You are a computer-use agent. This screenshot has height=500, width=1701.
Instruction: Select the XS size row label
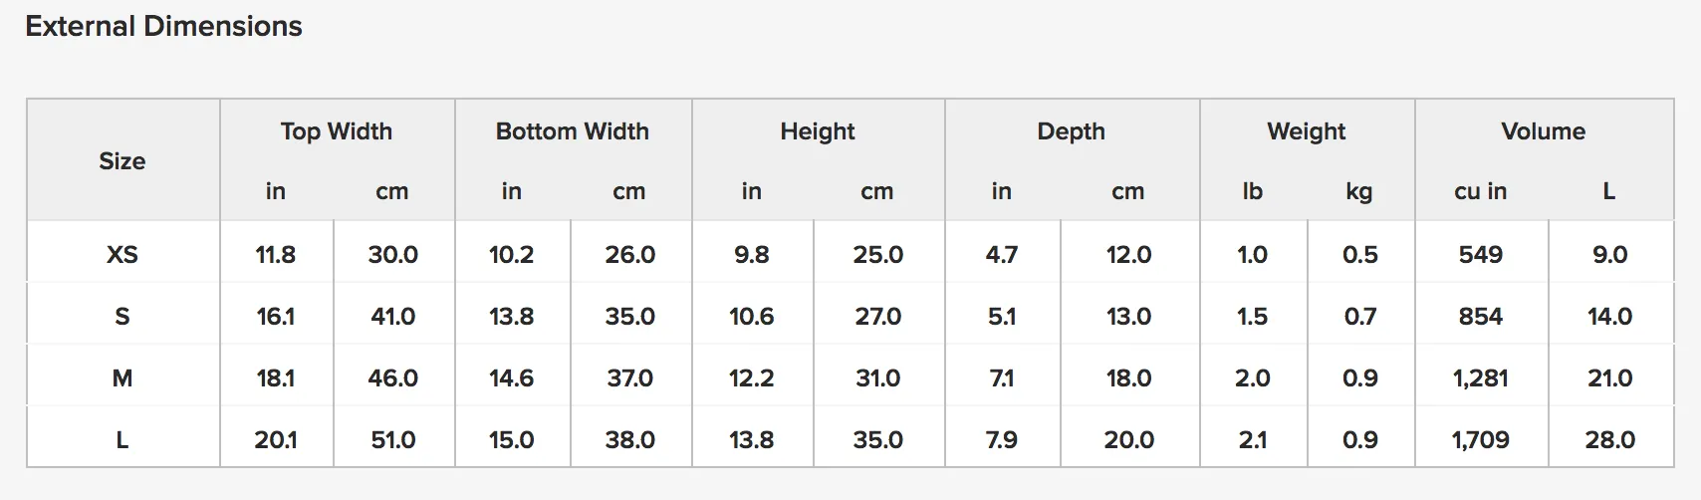pos(122,254)
